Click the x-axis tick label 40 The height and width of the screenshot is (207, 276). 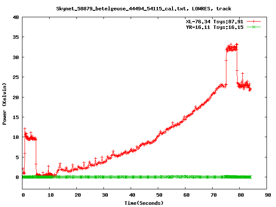click(132, 195)
